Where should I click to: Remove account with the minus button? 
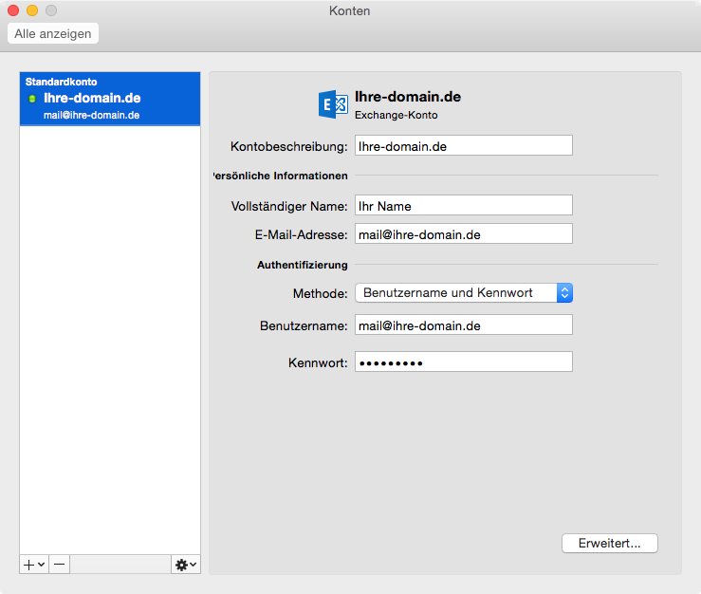coord(60,565)
